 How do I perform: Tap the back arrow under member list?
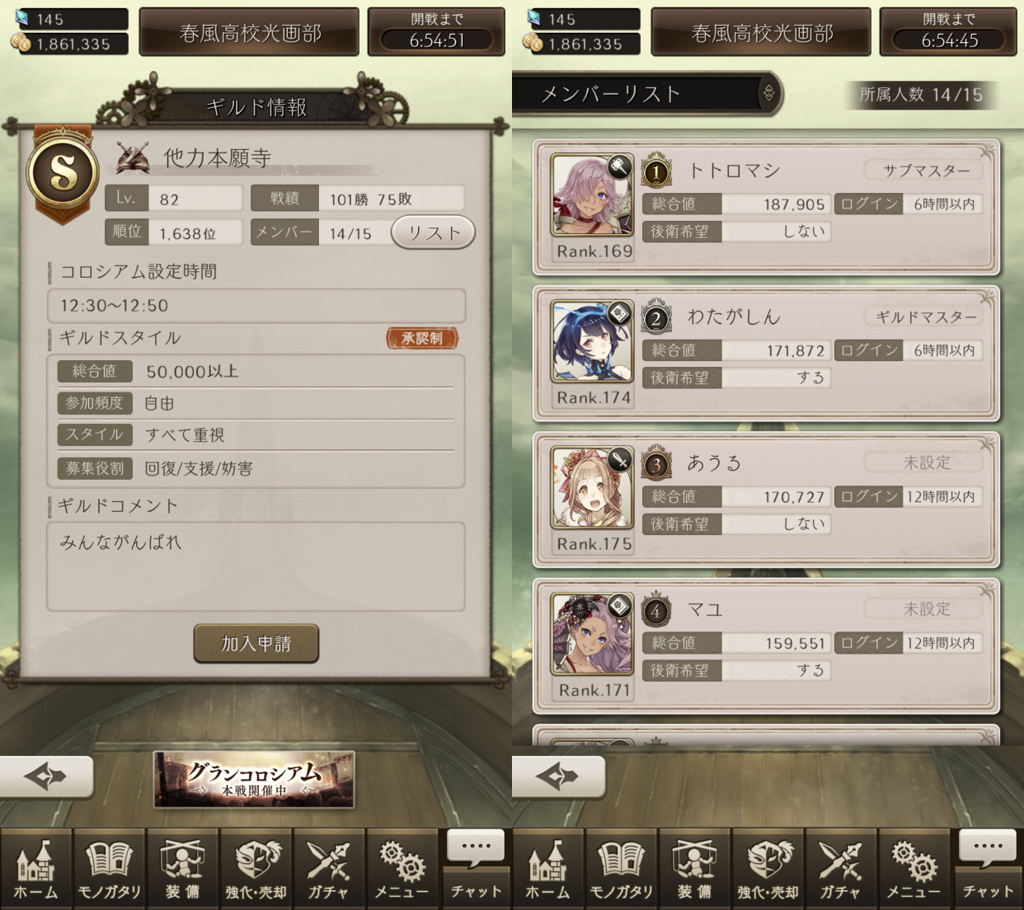coord(558,776)
